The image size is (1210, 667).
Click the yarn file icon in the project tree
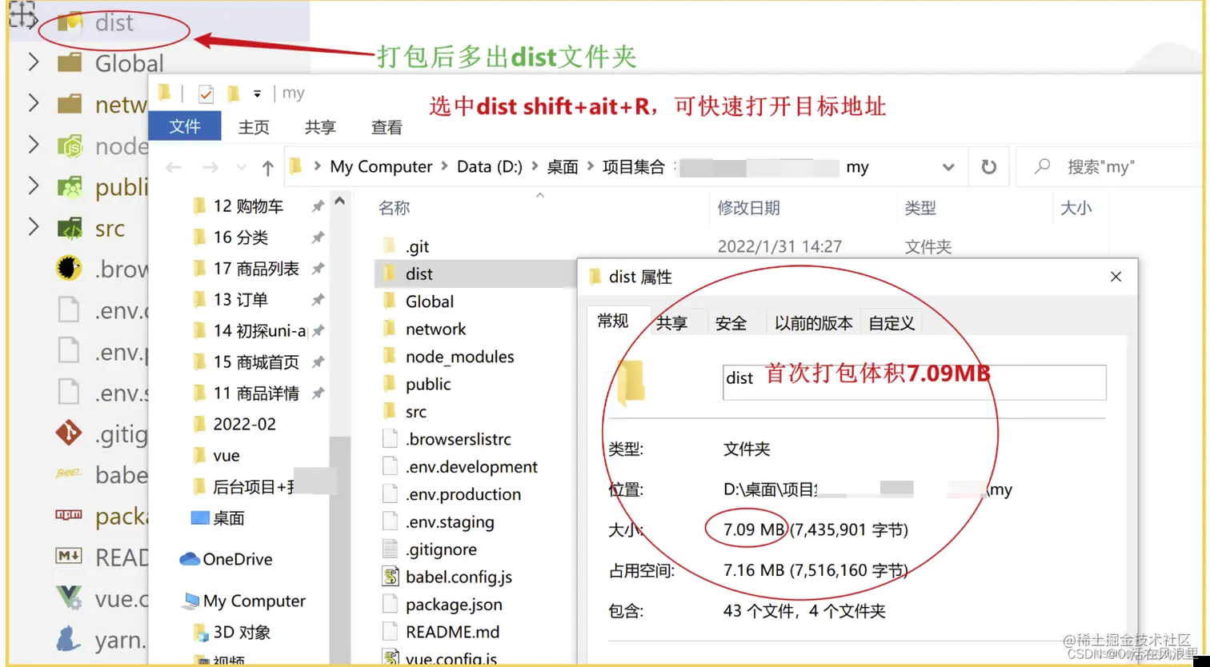click(70, 638)
